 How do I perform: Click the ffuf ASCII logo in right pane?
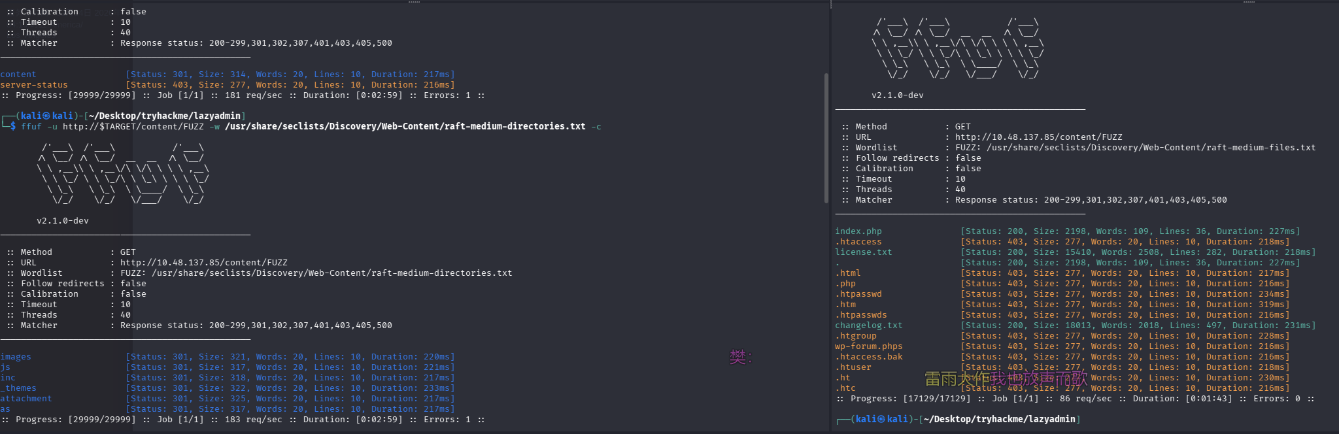958,48
